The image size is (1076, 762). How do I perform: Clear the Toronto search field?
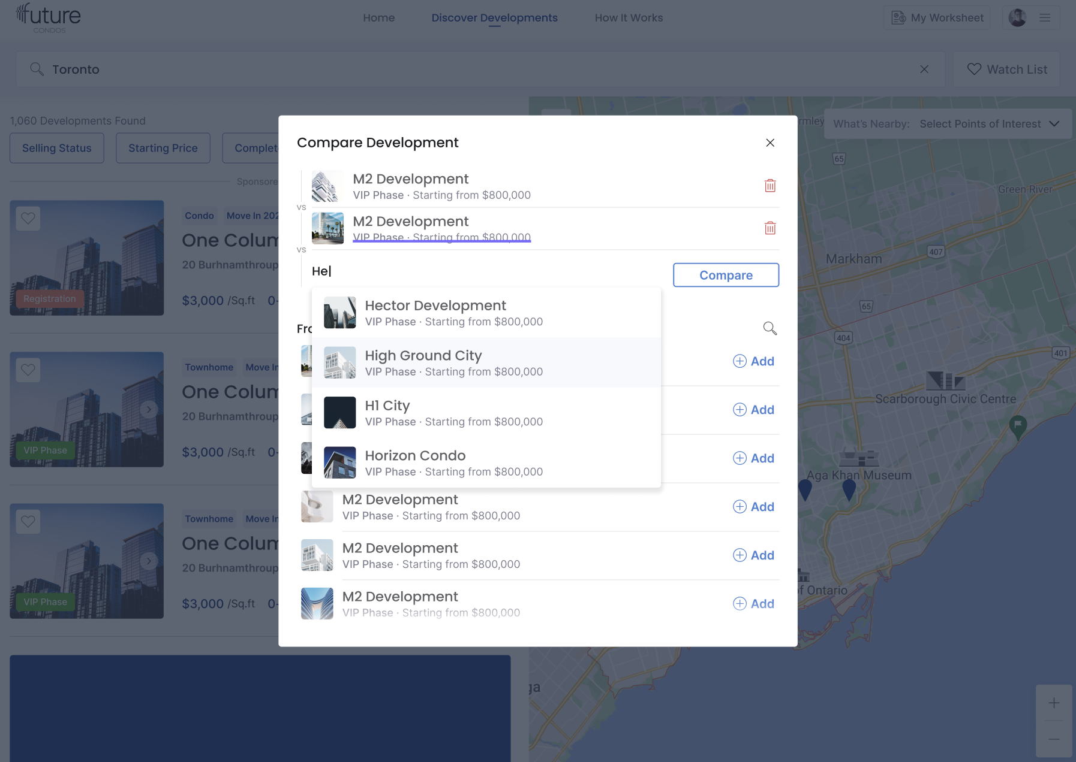[924, 69]
